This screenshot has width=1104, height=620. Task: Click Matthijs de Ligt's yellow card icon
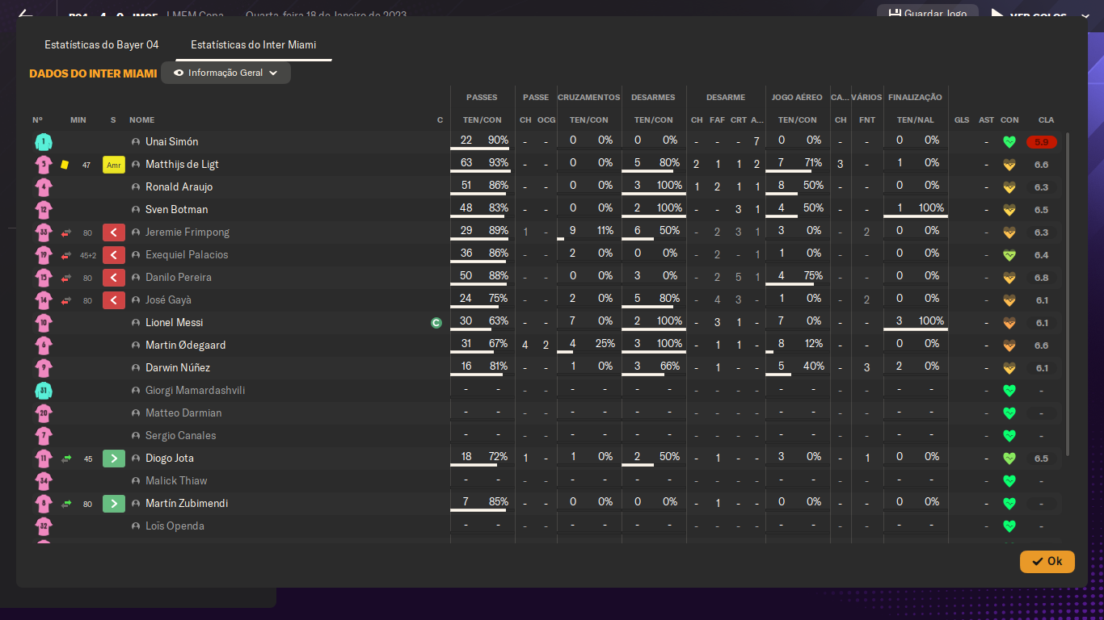(x=65, y=165)
